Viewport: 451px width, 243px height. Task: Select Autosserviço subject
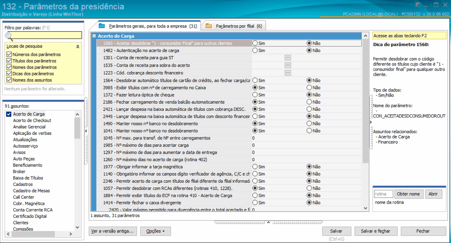tap(25, 146)
